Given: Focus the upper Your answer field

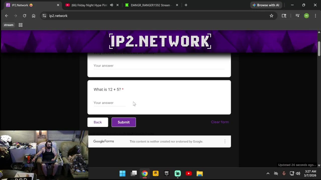Looking at the screenshot, I should [x=159, y=65].
